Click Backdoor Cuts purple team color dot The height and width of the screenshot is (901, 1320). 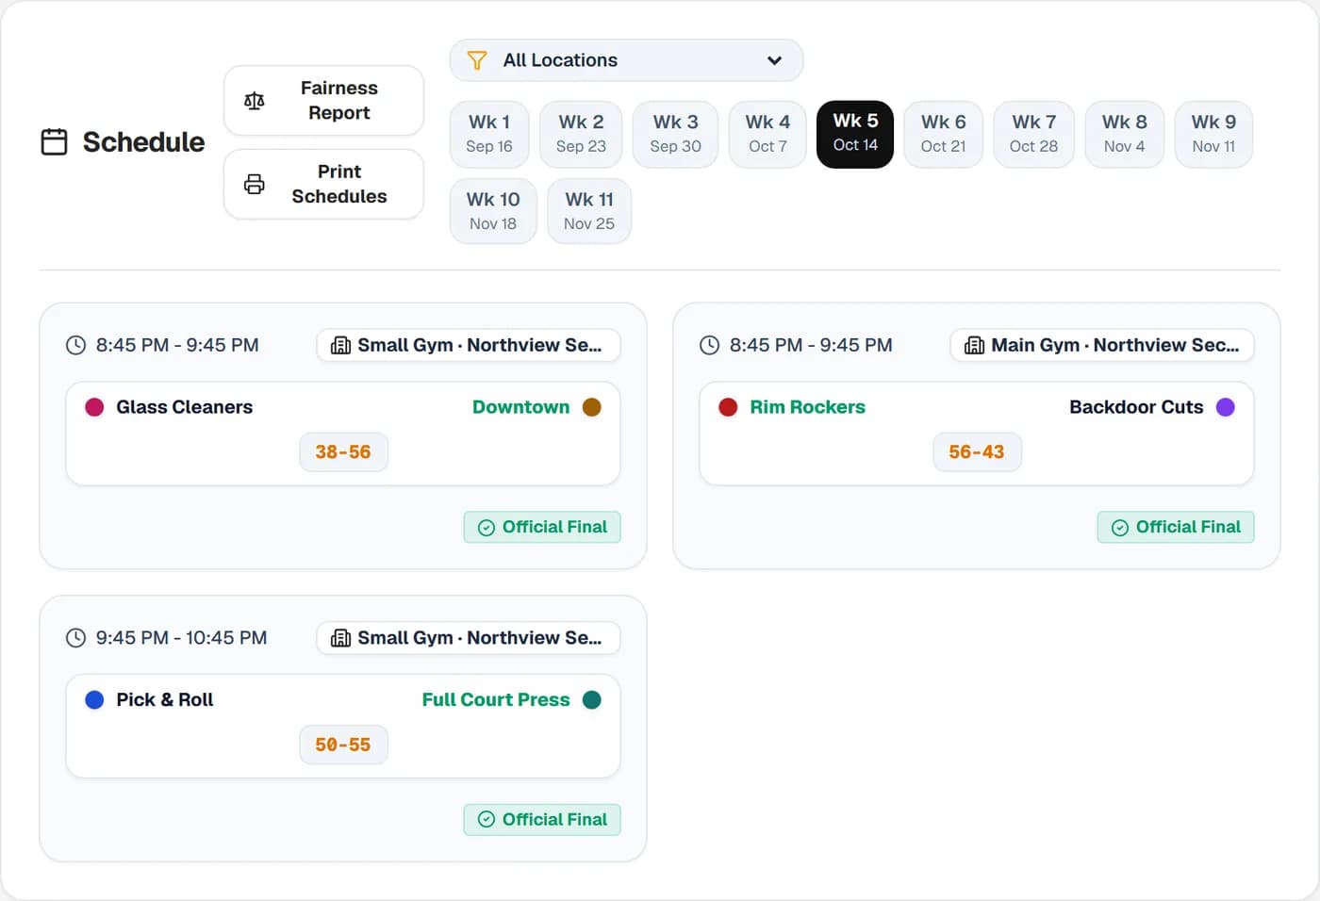pyautogui.click(x=1226, y=407)
